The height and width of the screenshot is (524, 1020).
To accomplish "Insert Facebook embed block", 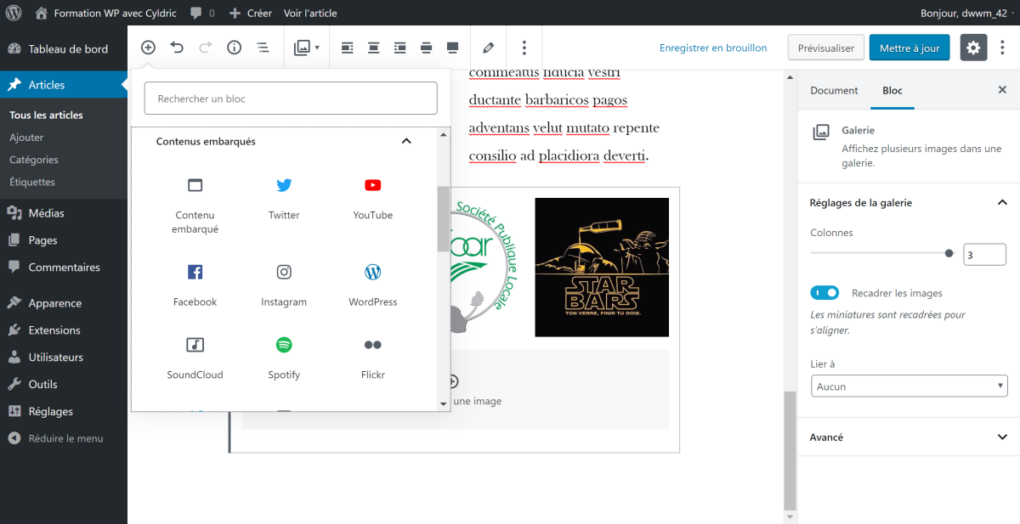I will point(195,286).
